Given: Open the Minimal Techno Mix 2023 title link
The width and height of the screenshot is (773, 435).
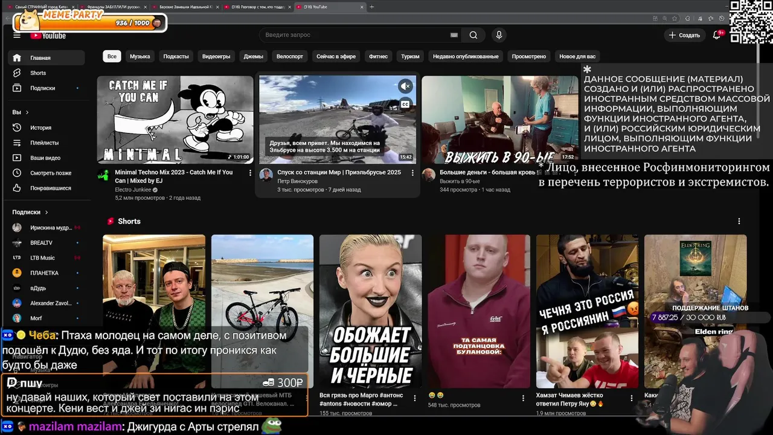Looking at the screenshot, I should 174,176.
